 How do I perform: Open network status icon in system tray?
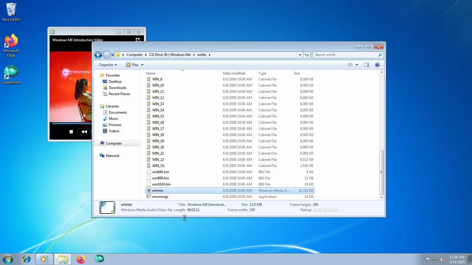point(435,259)
